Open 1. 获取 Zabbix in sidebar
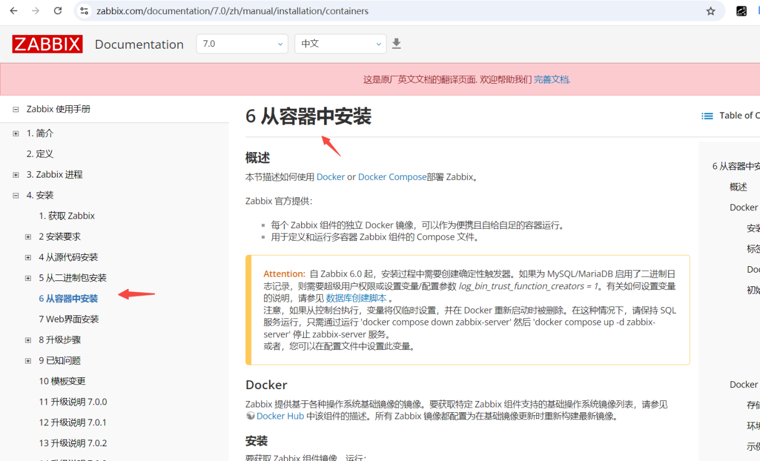Screen dimensions: 760x461 (x=67, y=216)
